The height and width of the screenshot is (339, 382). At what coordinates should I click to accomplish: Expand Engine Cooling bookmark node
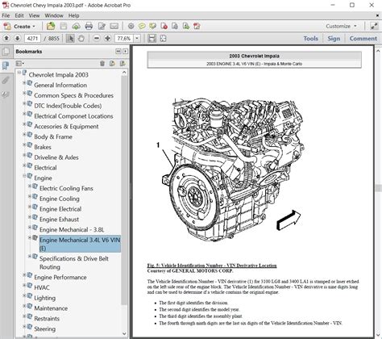tap(30, 197)
